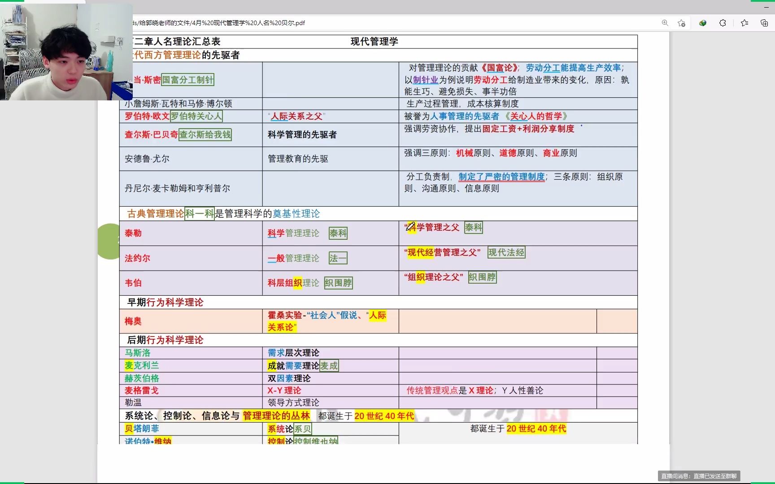Select the name 贝塔朗菲
This screenshot has width=775, height=484.
point(142,428)
